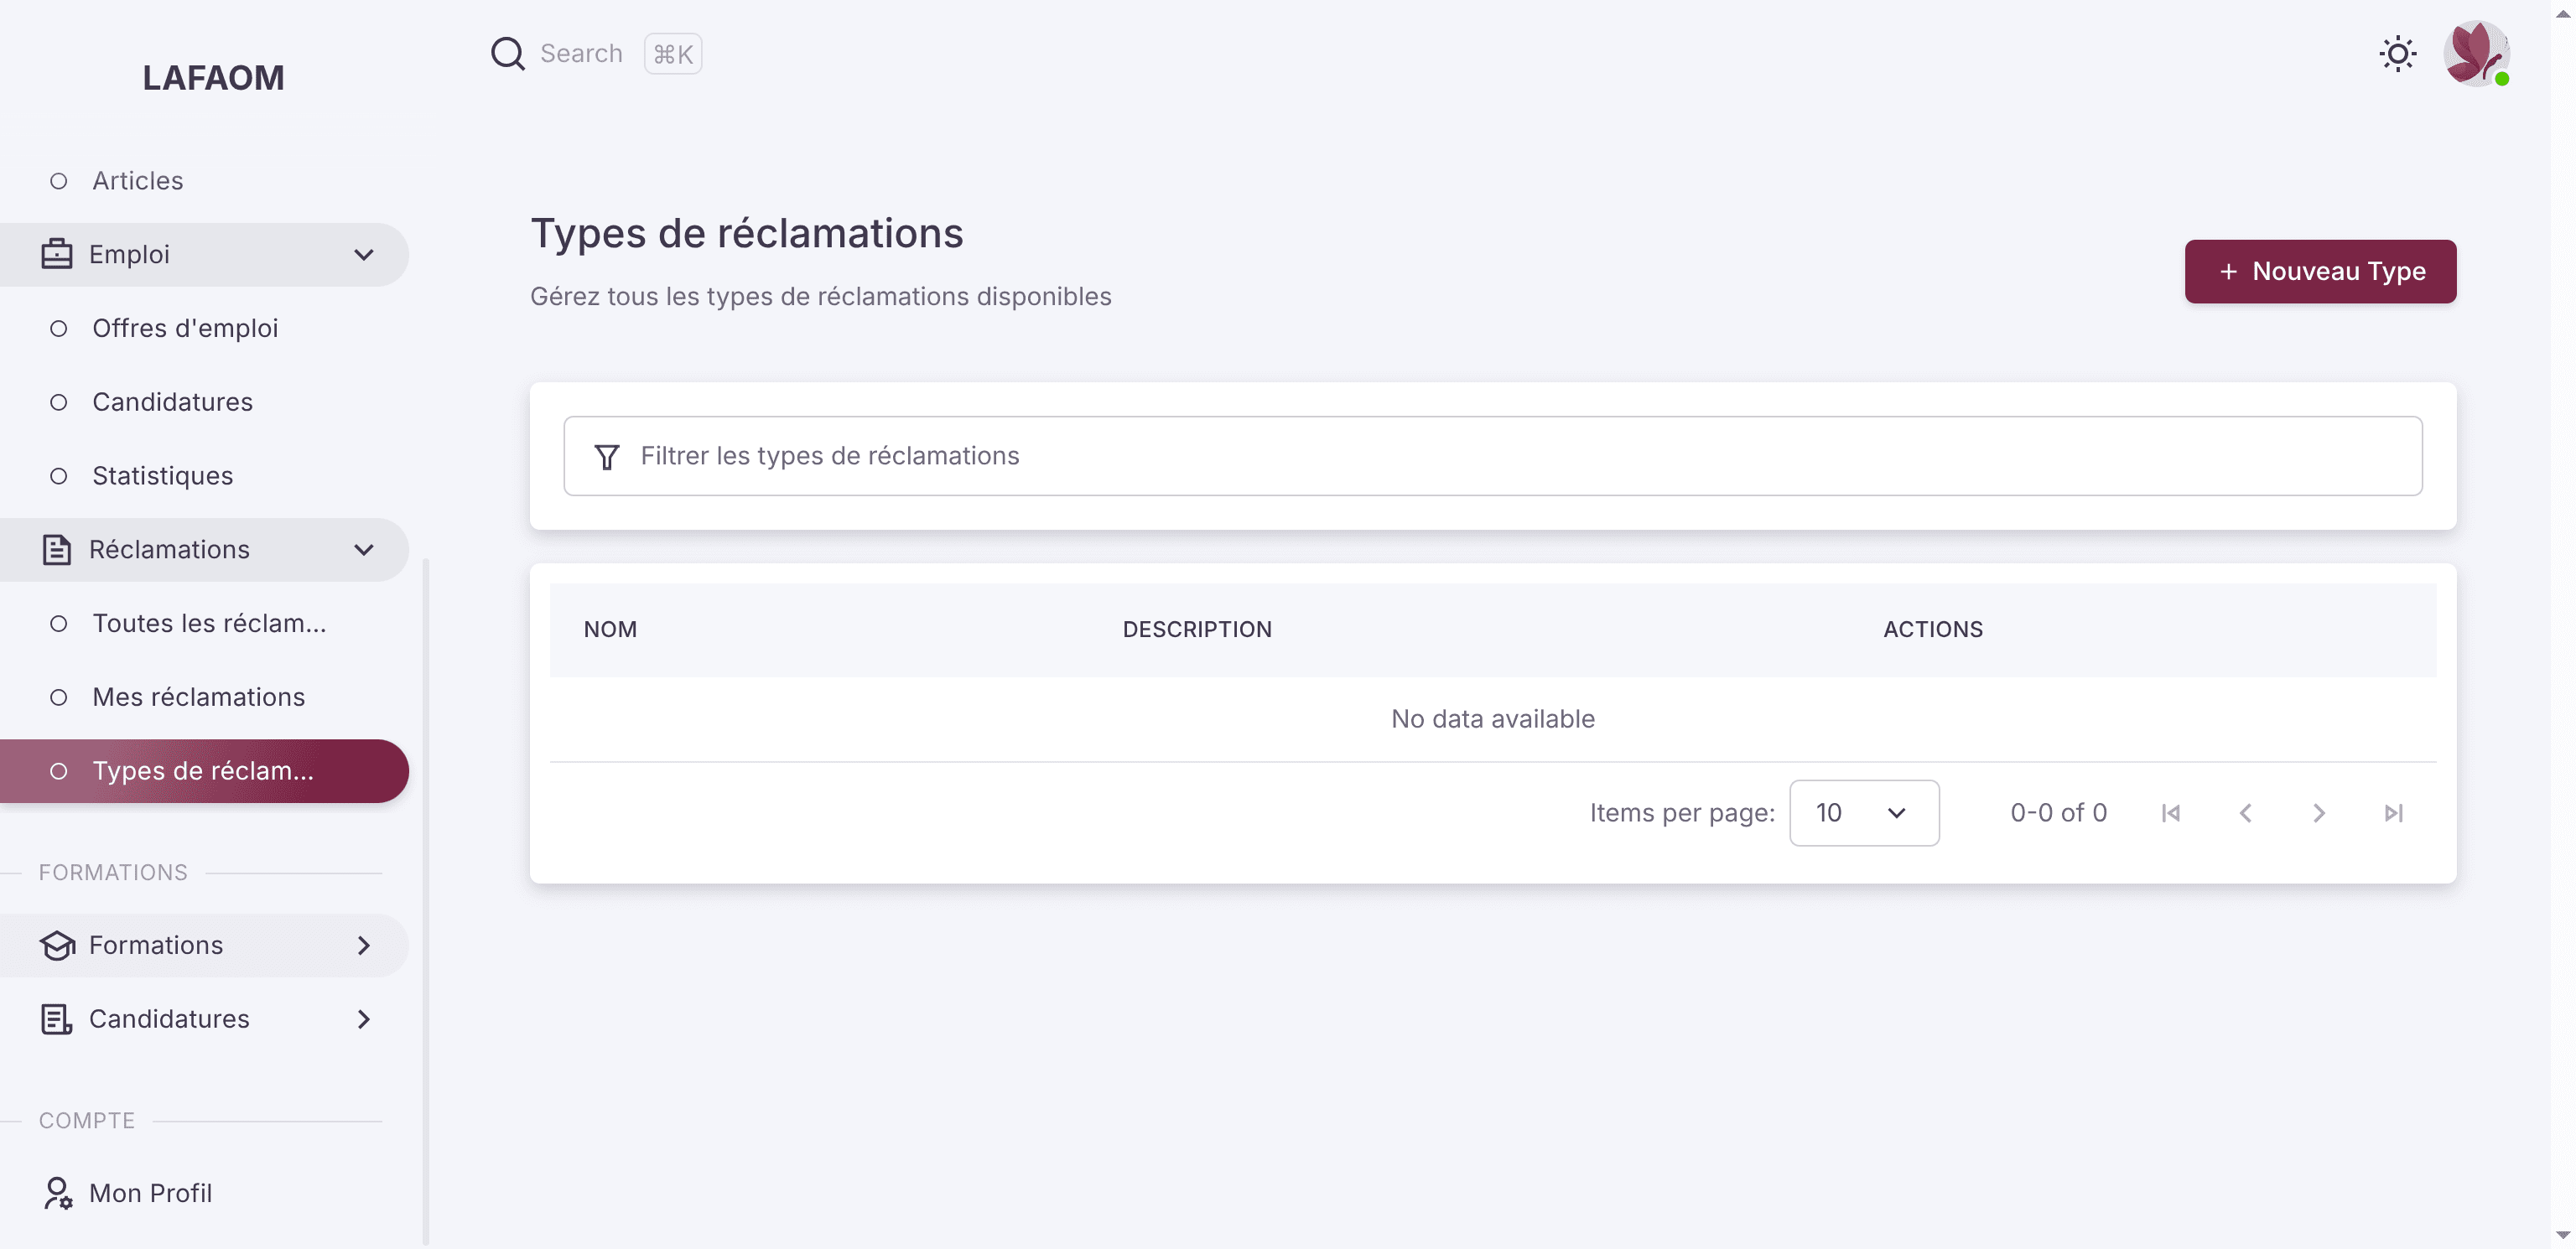Go to previous page of table
Viewport: 2576px width, 1249px height.
2245,813
